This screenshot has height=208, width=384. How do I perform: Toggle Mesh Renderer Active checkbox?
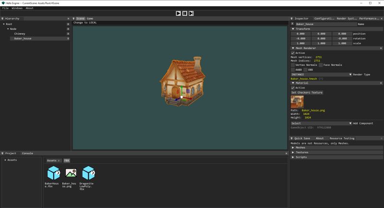293,53
